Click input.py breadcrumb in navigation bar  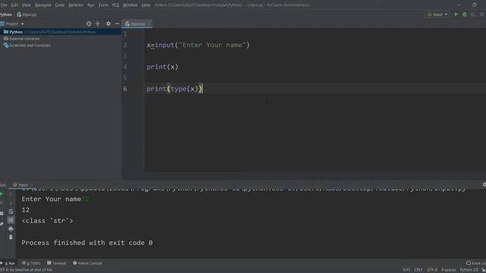(x=27, y=14)
